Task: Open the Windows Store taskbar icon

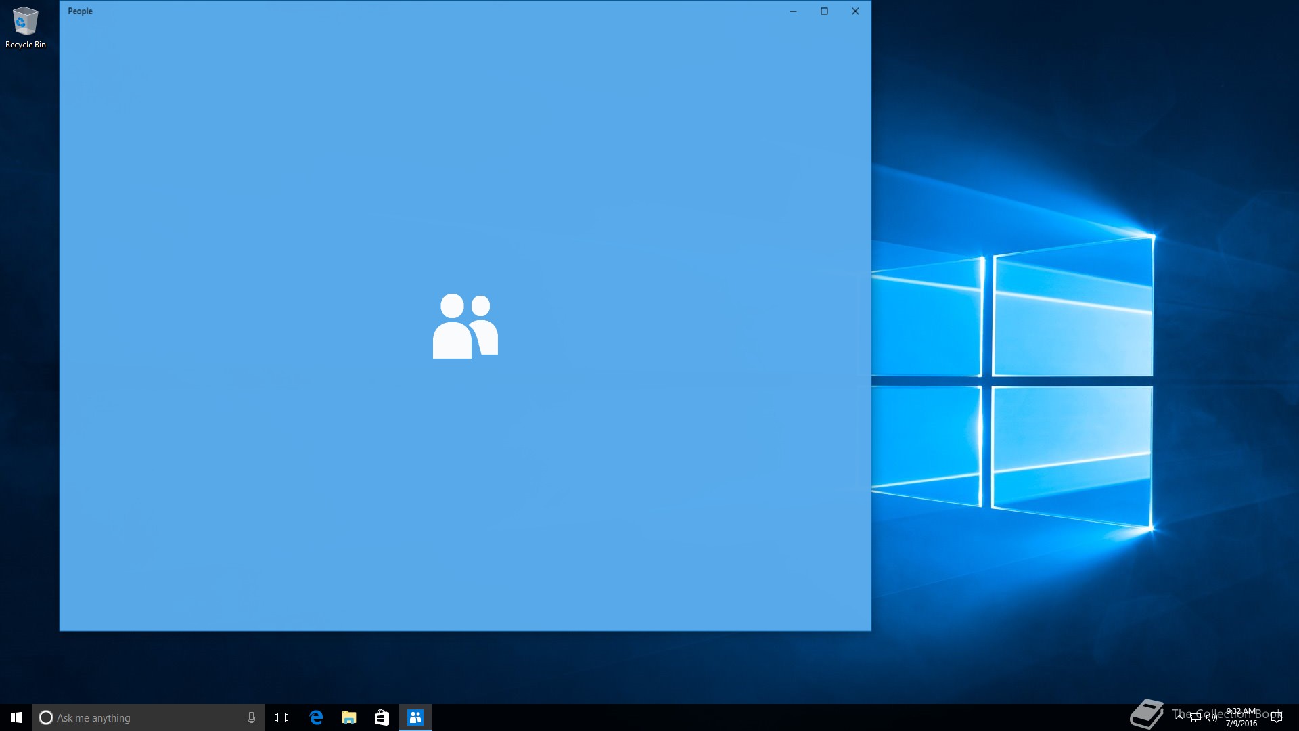Action: (x=382, y=717)
